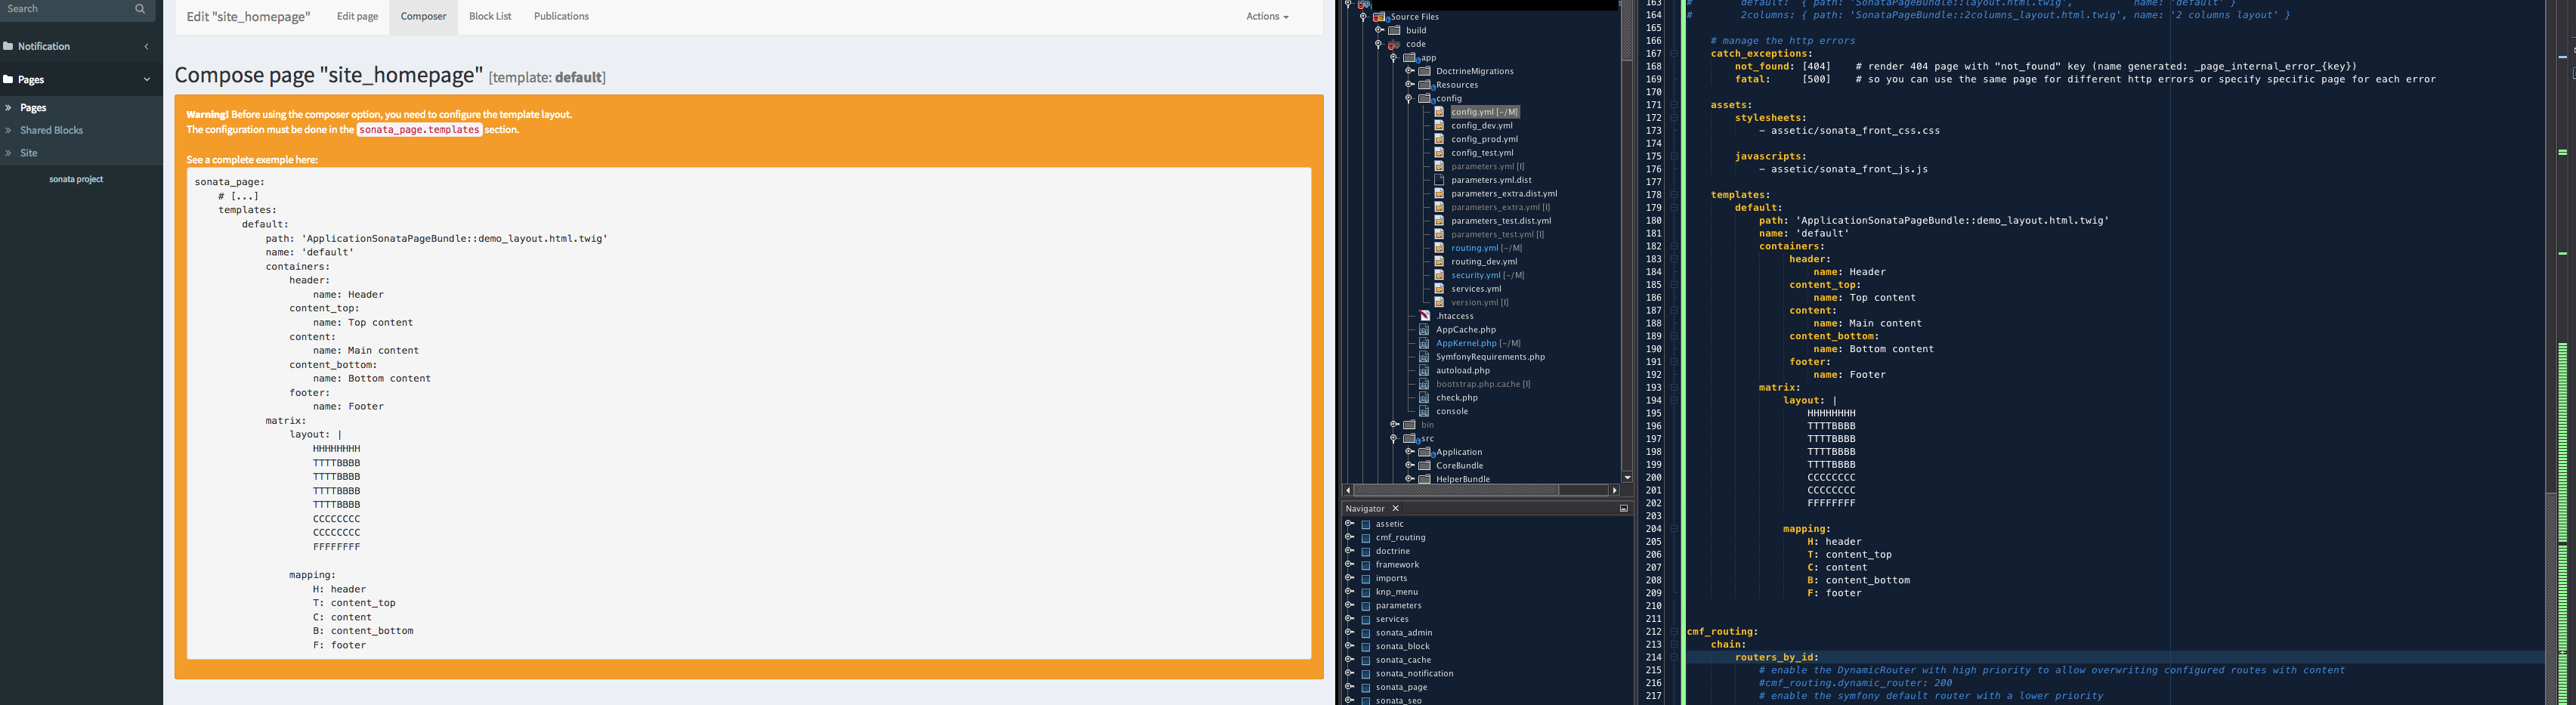This screenshot has height=705, width=2576.
Task: Expand the DoctrineMigrations folder
Action: click(1410, 71)
